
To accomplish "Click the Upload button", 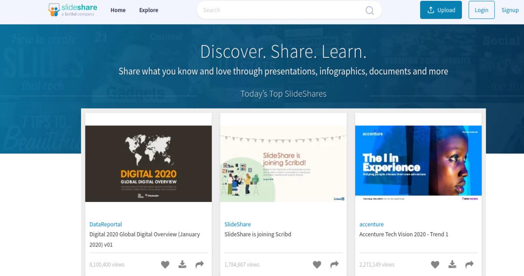I will (x=441, y=10).
